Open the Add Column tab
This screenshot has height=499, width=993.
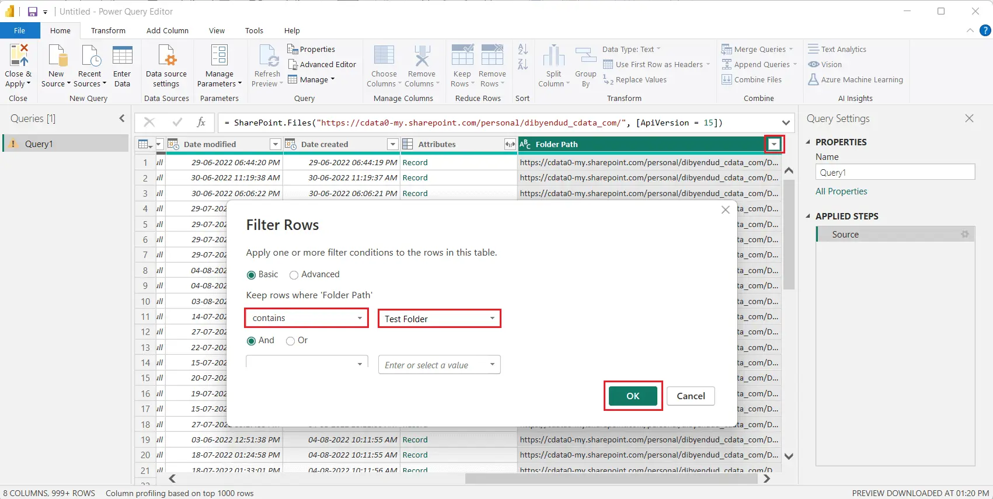pyautogui.click(x=167, y=31)
